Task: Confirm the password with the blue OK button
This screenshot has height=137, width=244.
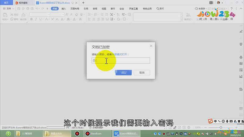Action: 124,72
